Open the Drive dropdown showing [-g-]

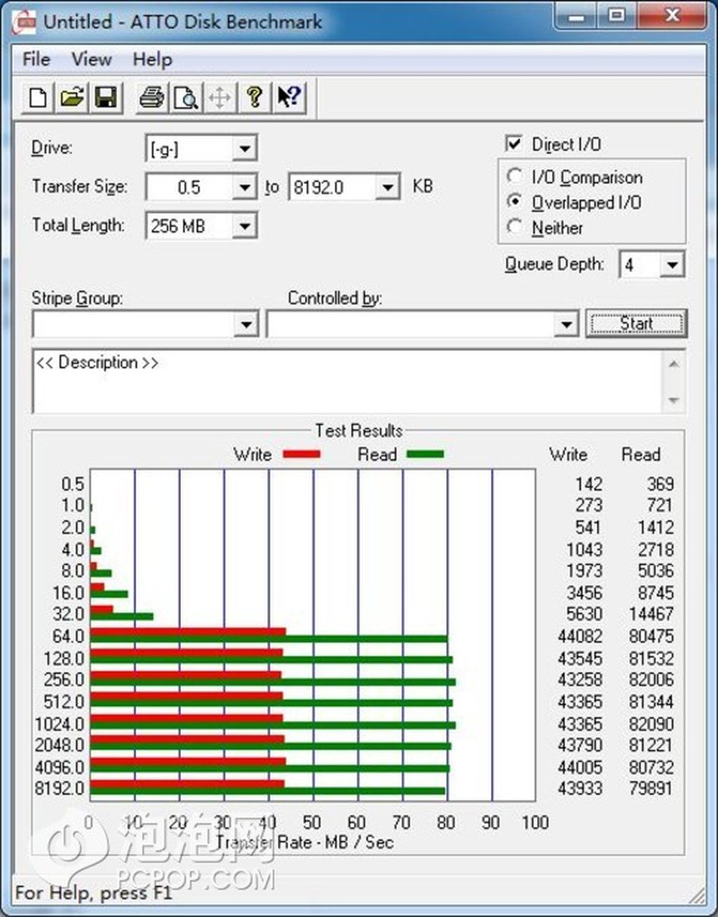[x=244, y=149]
